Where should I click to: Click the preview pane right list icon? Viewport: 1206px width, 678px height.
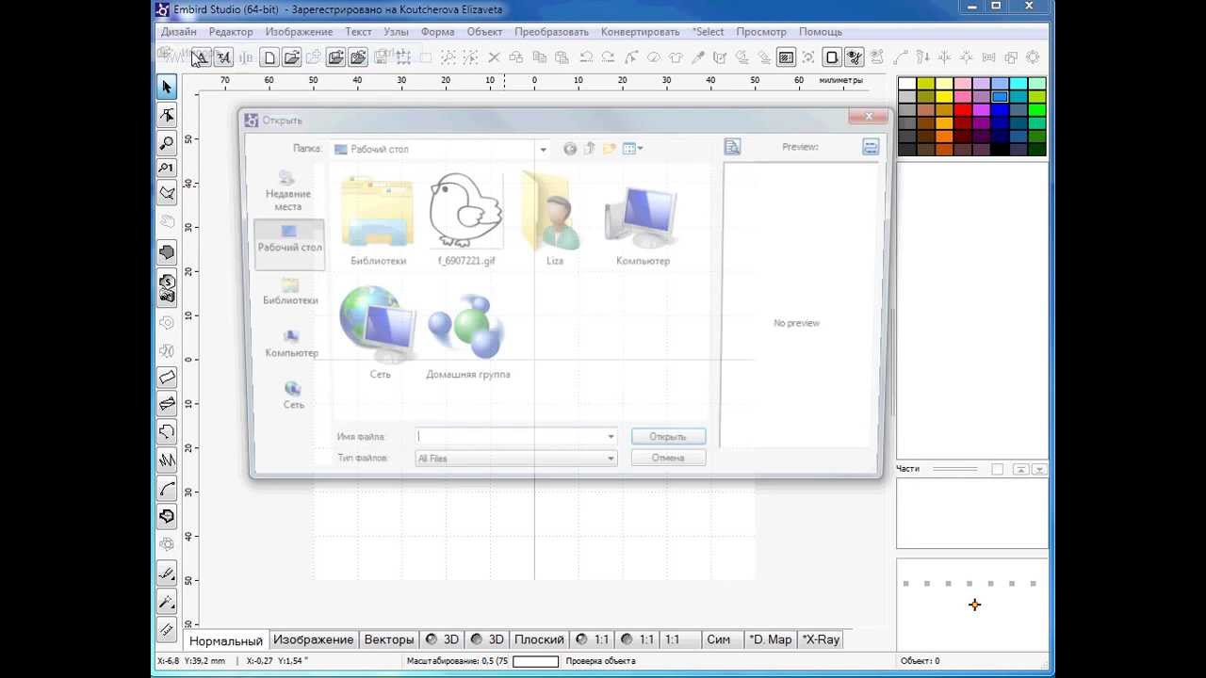871,147
